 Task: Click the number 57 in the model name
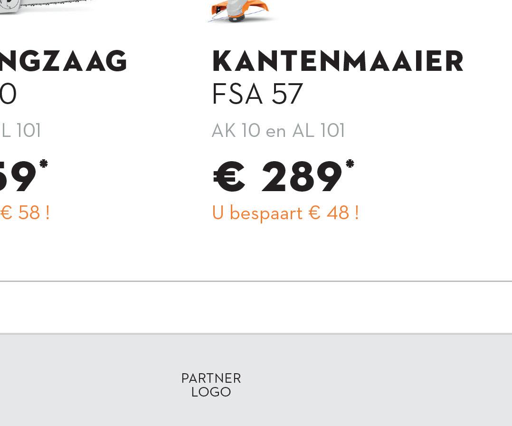point(287,94)
